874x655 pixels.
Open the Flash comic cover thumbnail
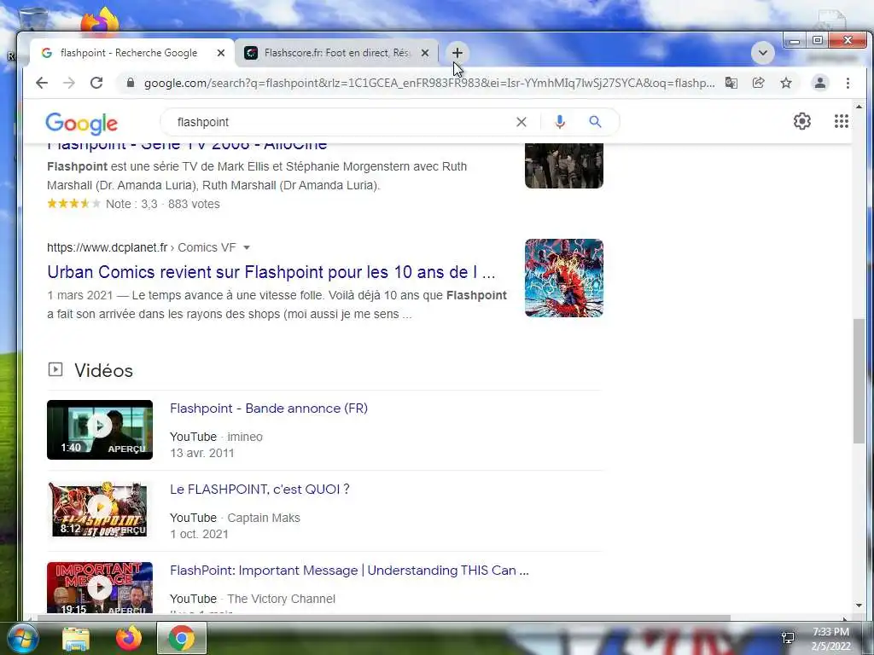pyautogui.click(x=564, y=278)
